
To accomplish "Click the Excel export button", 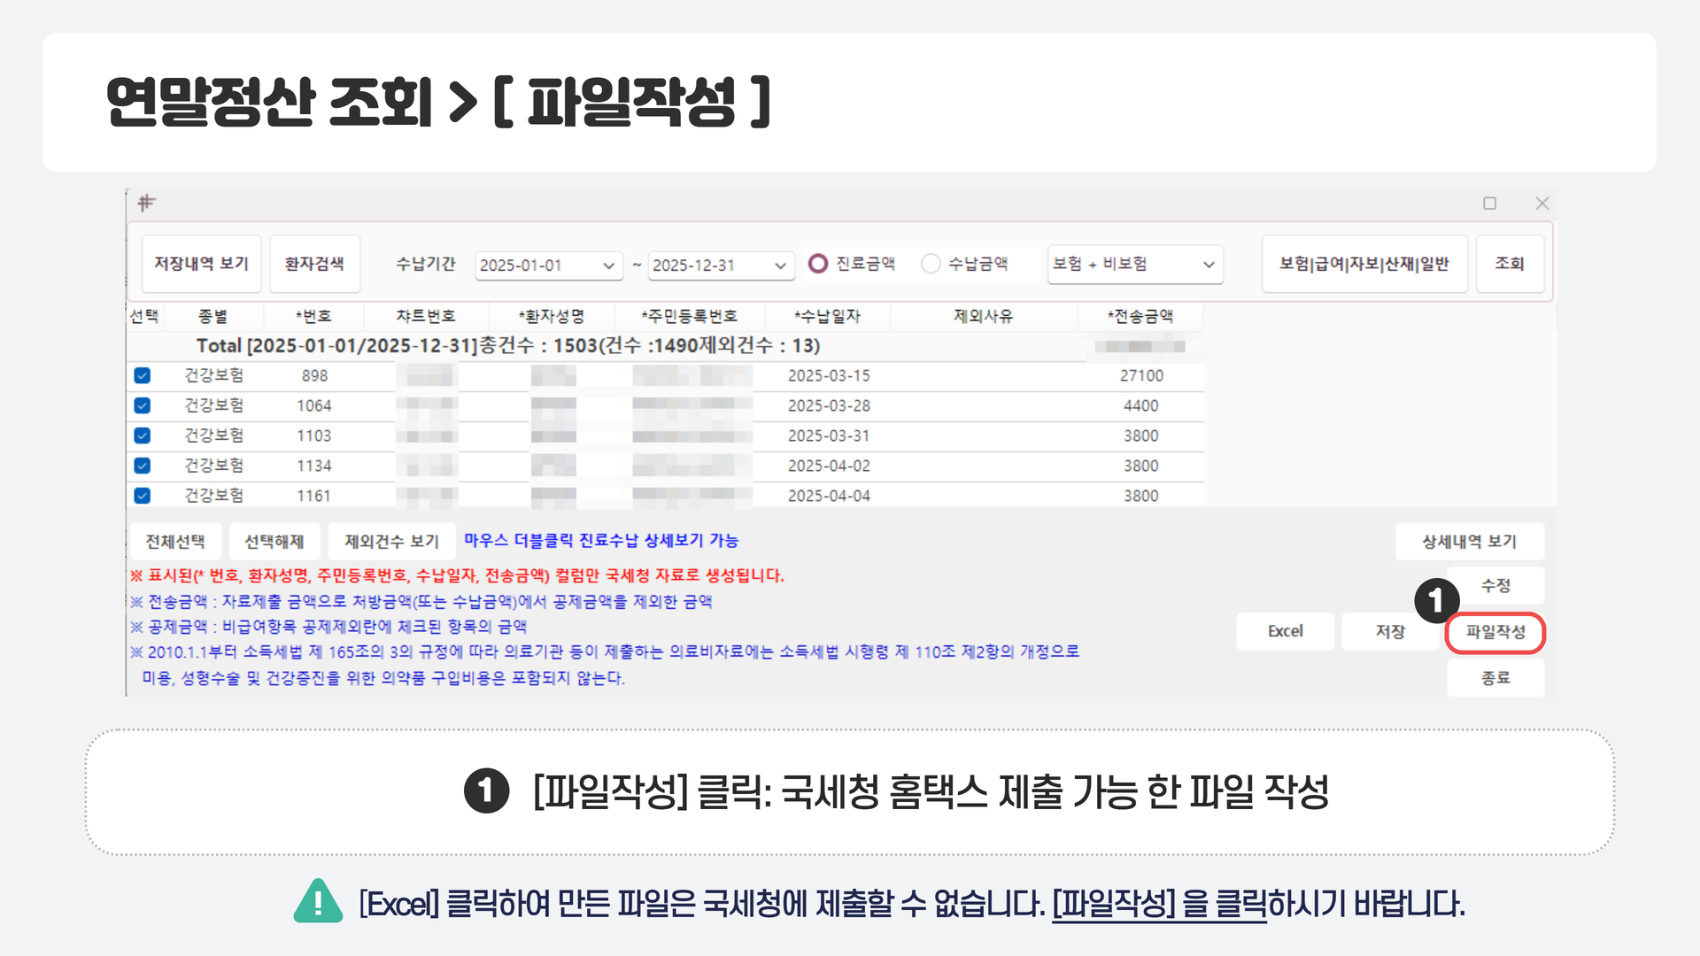I will (x=1285, y=632).
